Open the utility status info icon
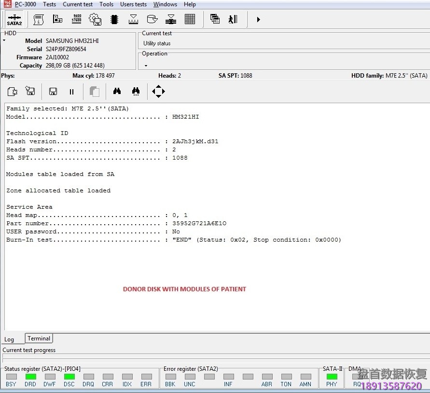Viewport: 430px width, 393px height. (38, 19)
